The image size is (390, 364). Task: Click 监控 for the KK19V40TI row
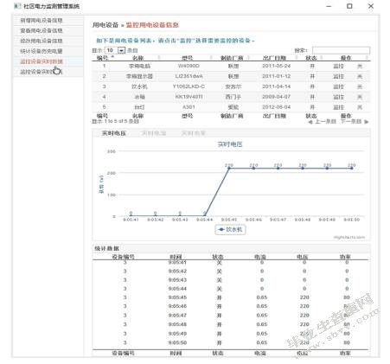339,97
